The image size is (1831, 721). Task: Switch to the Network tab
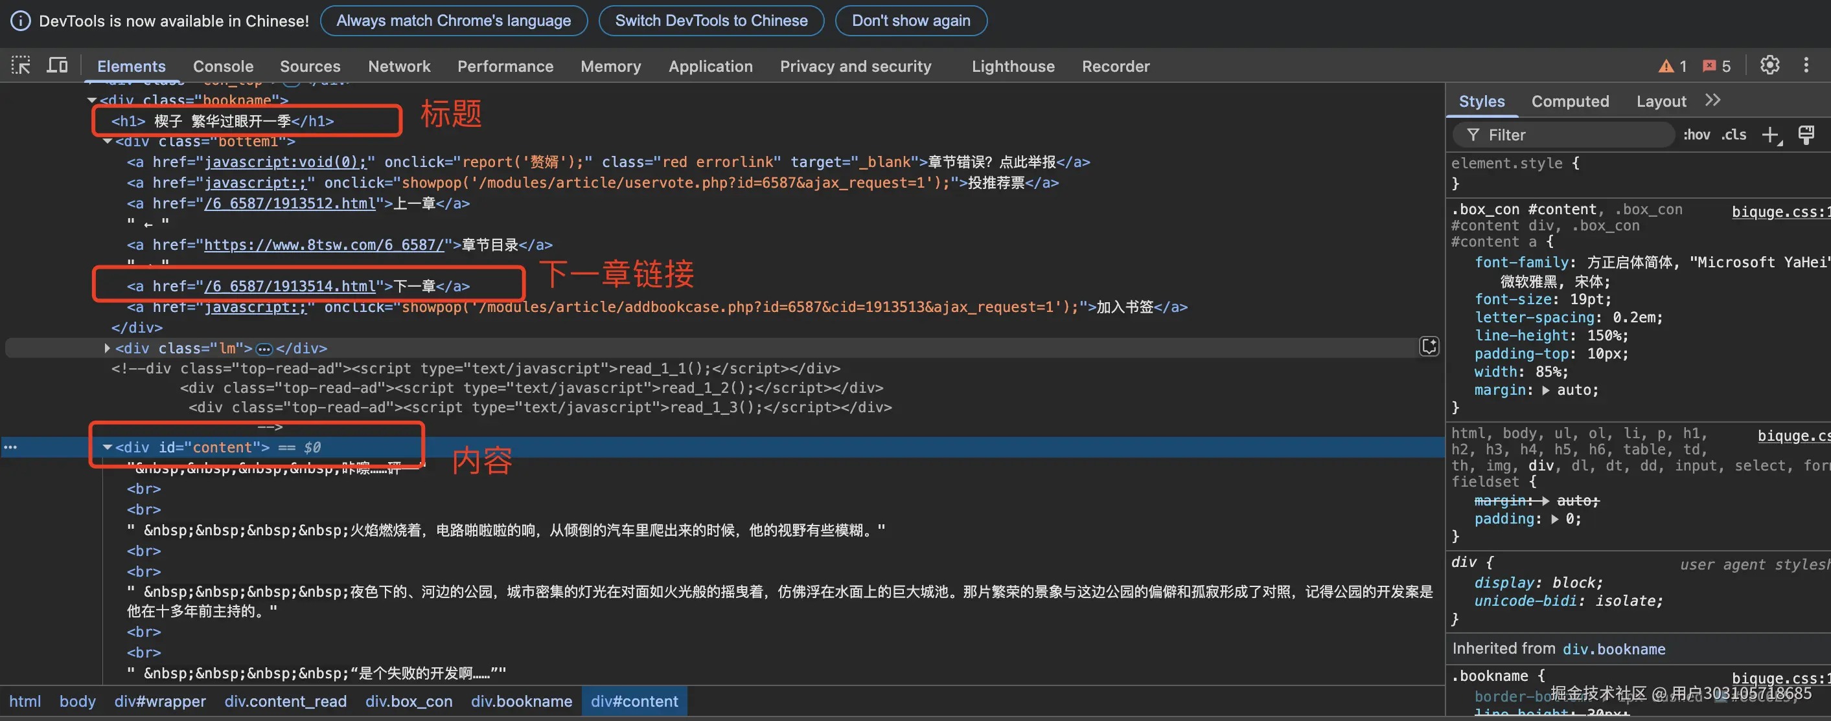398,66
